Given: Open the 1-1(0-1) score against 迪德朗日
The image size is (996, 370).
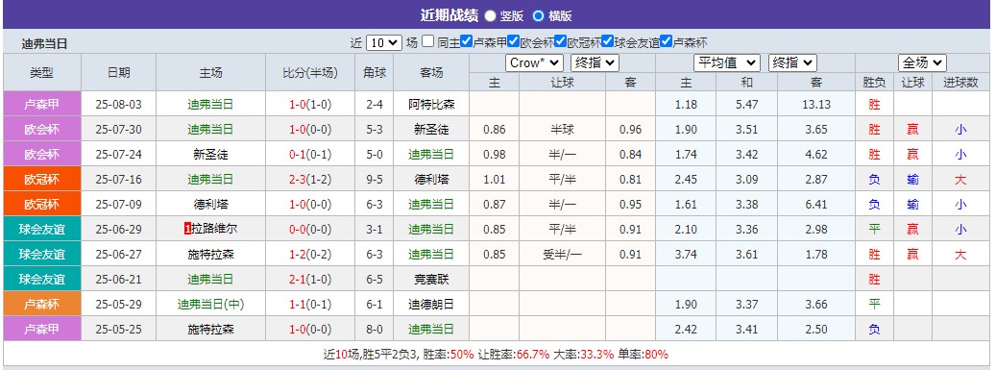Looking at the screenshot, I should click(310, 304).
